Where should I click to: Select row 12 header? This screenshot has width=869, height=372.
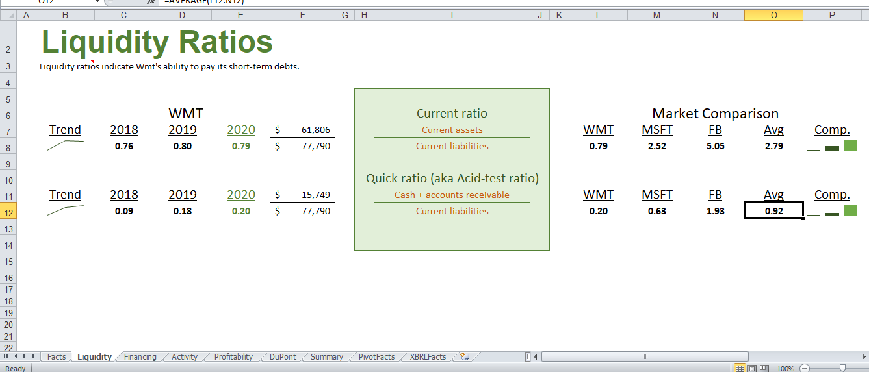pos(7,212)
